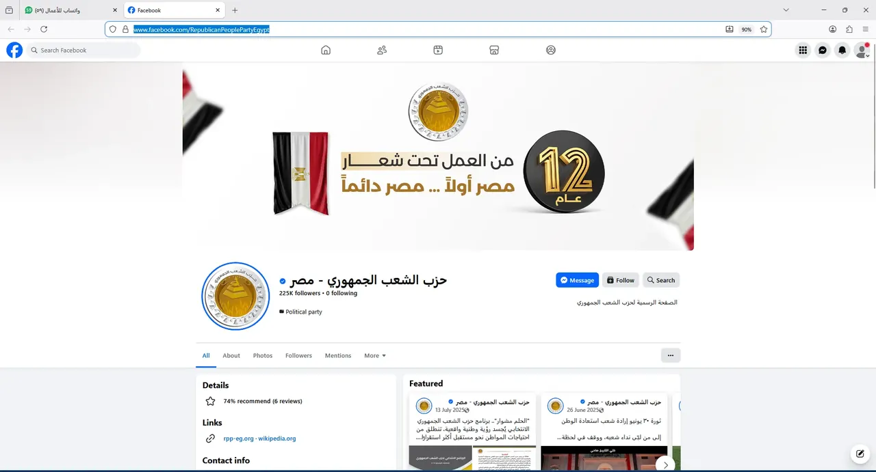This screenshot has height=472, width=876.
Task: Open the Facebook home logo
Action: [x=14, y=50]
